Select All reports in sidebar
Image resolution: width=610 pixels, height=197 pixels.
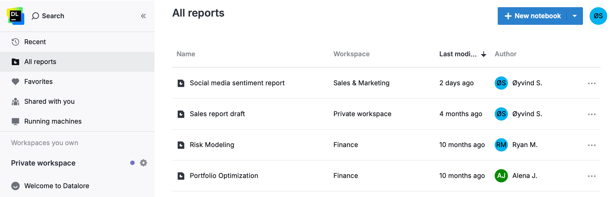click(40, 62)
